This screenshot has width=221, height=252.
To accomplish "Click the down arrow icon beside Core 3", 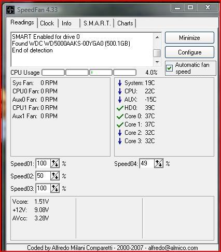I will click(x=120, y=141).
